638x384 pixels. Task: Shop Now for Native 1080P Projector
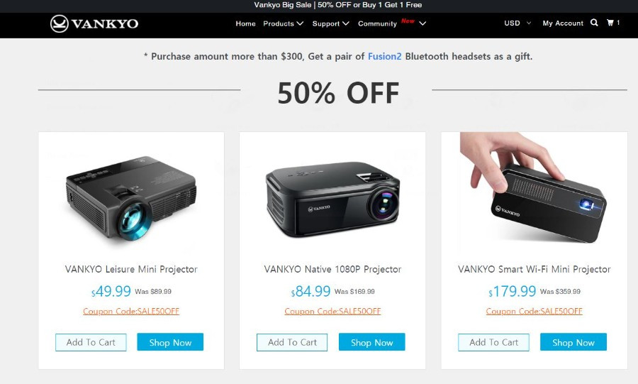click(x=372, y=342)
